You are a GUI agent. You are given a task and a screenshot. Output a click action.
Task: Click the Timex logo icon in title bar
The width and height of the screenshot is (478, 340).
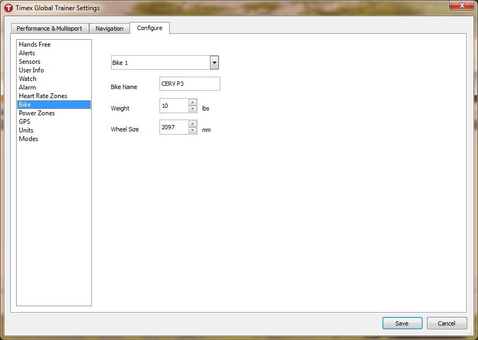(8, 8)
